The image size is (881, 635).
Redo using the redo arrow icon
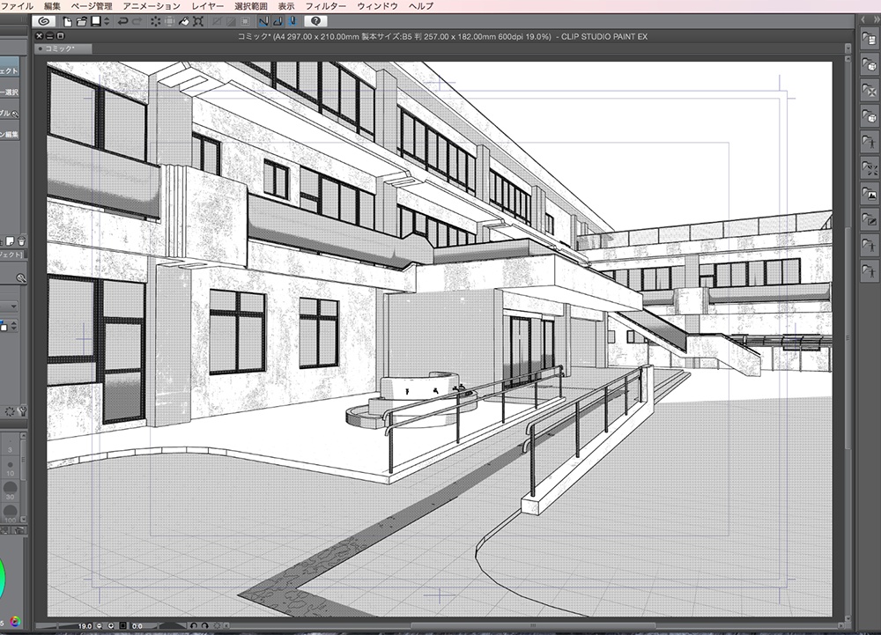[137, 22]
